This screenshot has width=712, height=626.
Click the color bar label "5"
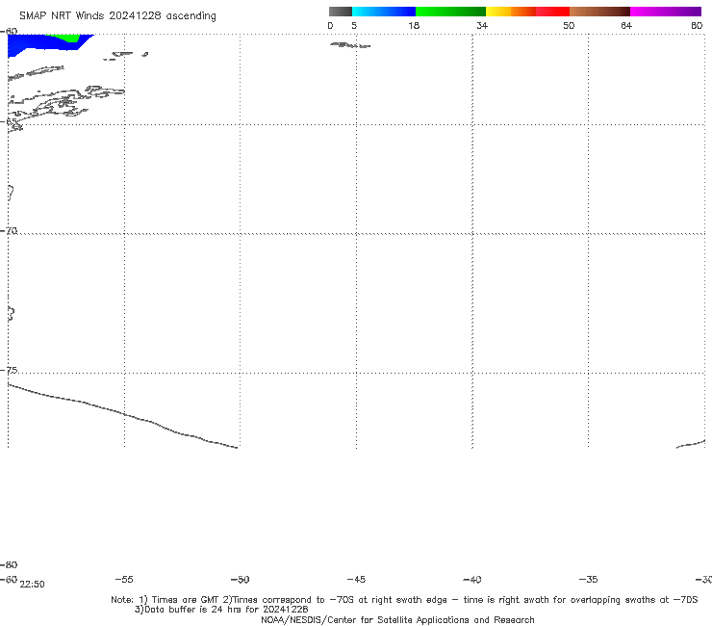354,25
